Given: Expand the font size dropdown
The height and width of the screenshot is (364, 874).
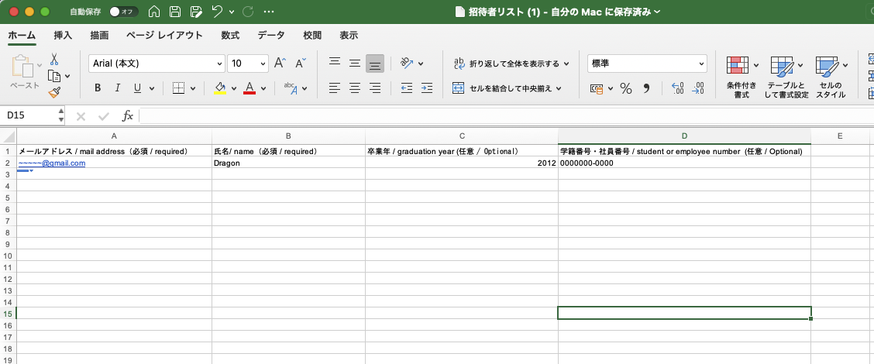Looking at the screenshot, I should [x=263, y=64].
